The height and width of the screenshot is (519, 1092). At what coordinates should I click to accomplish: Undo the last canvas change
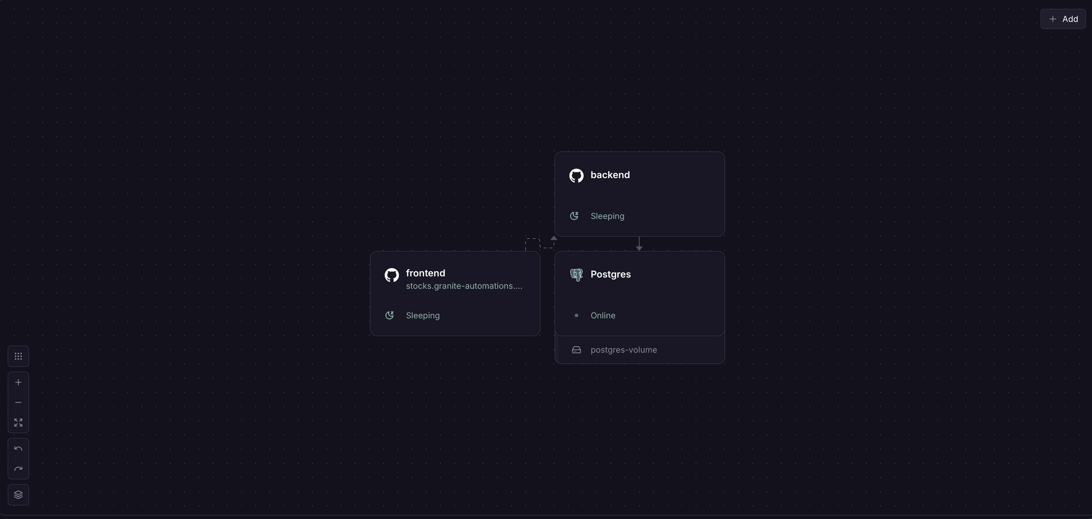[18, 449]
